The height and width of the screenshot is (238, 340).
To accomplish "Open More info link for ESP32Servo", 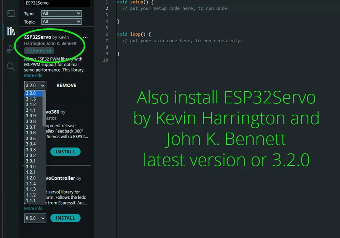I will tap(33, 75).
